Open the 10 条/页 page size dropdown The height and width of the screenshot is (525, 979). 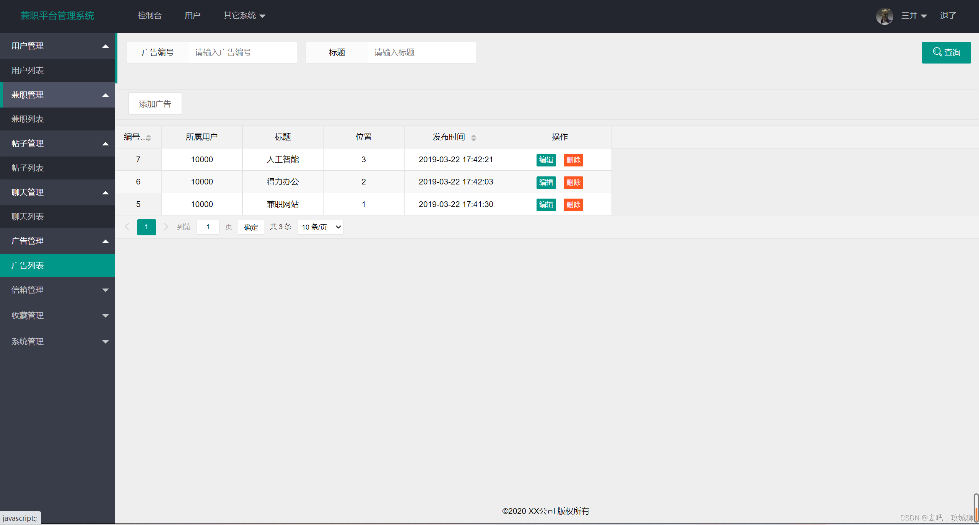coord(320,227)
